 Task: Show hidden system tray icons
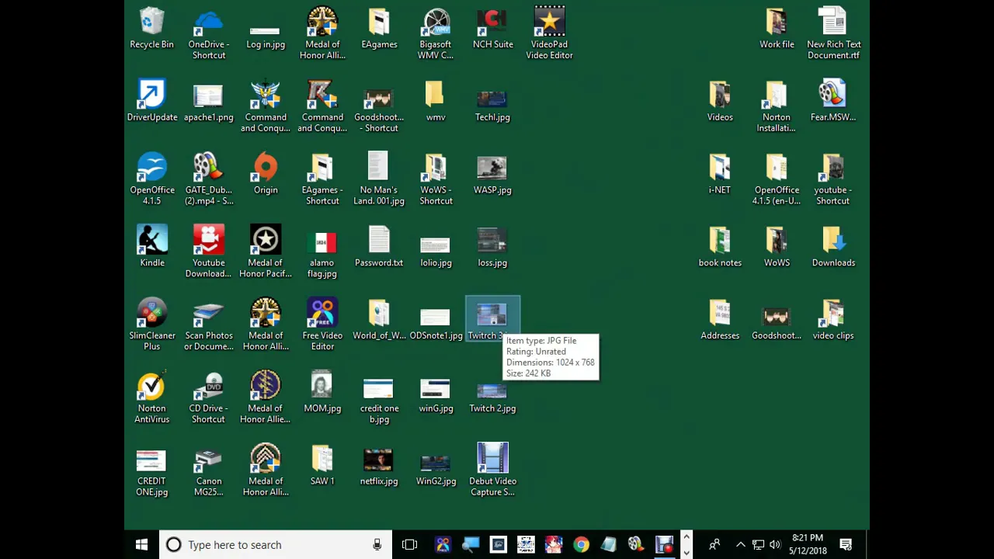740,545
